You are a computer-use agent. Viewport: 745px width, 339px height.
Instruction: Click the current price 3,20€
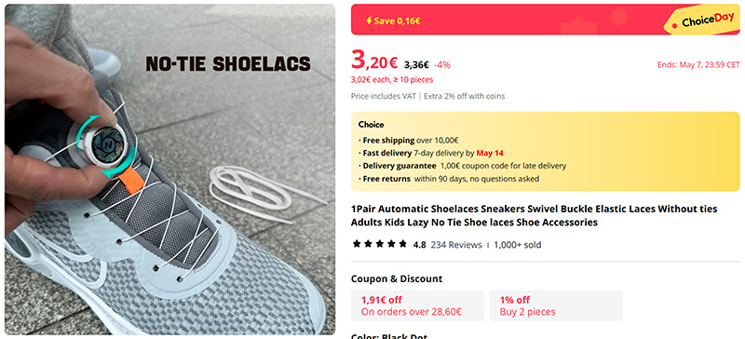click(x=374, y=61)
